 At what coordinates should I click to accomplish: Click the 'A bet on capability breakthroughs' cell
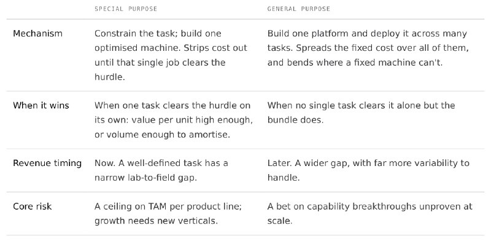pyautogui.click(x=370, y=214)
